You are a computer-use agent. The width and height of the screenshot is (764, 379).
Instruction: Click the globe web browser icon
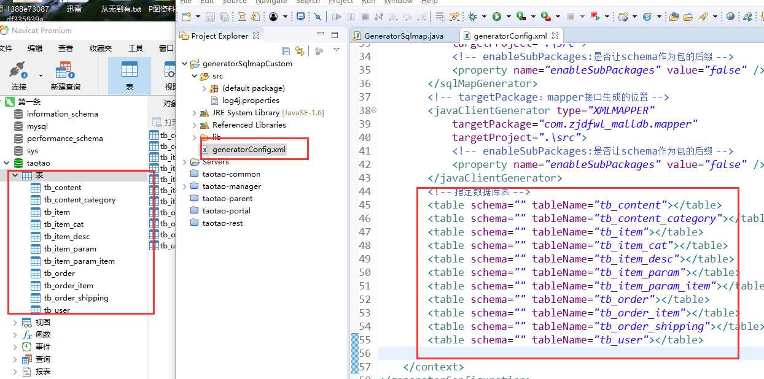click(x=730, y=17)
